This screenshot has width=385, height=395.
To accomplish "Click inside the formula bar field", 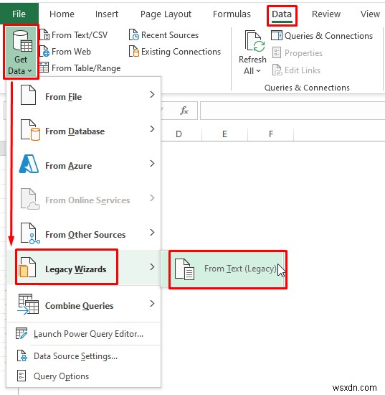I will [x=293, y=111].
